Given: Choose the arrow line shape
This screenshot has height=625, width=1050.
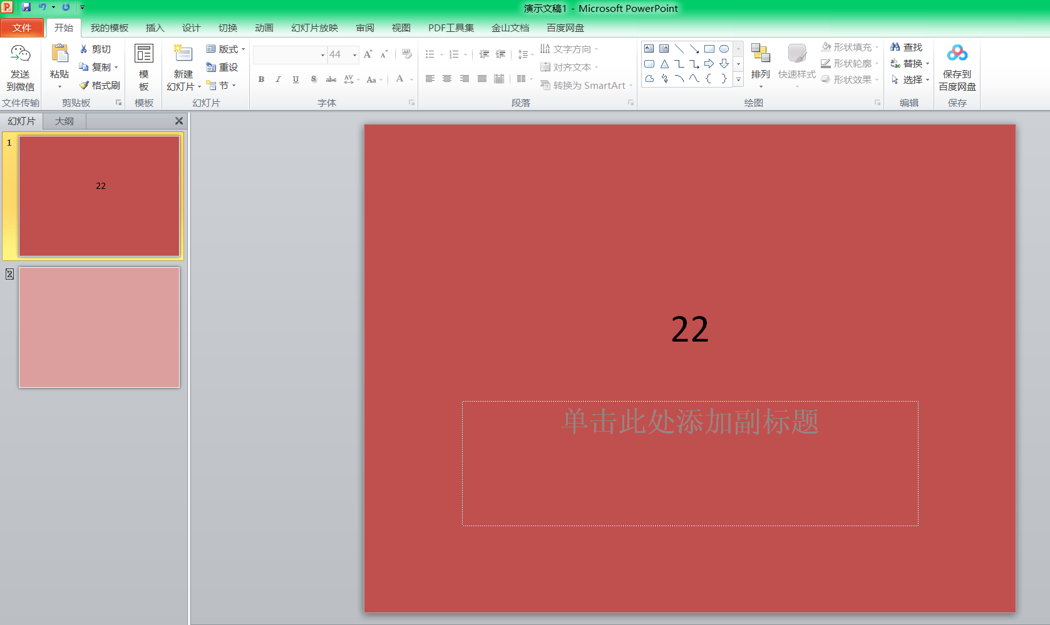Looking at the screenshot, I should [694, 49].
